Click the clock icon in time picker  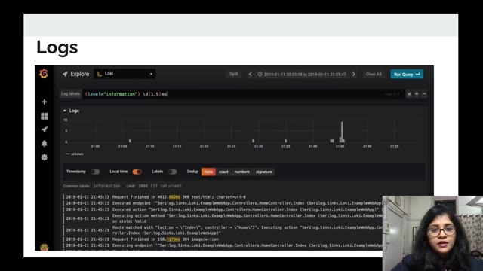pyautogui.click(x=260, y=74)
